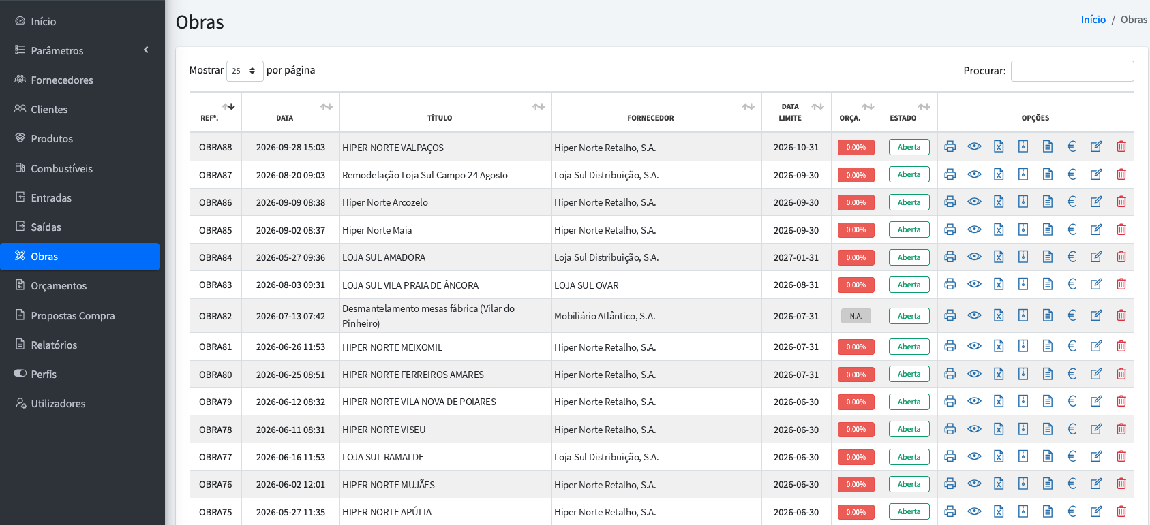Open Orçamentos in the sidebar
The height and width of the screenshot is (525, 1150).
[80, 285]
